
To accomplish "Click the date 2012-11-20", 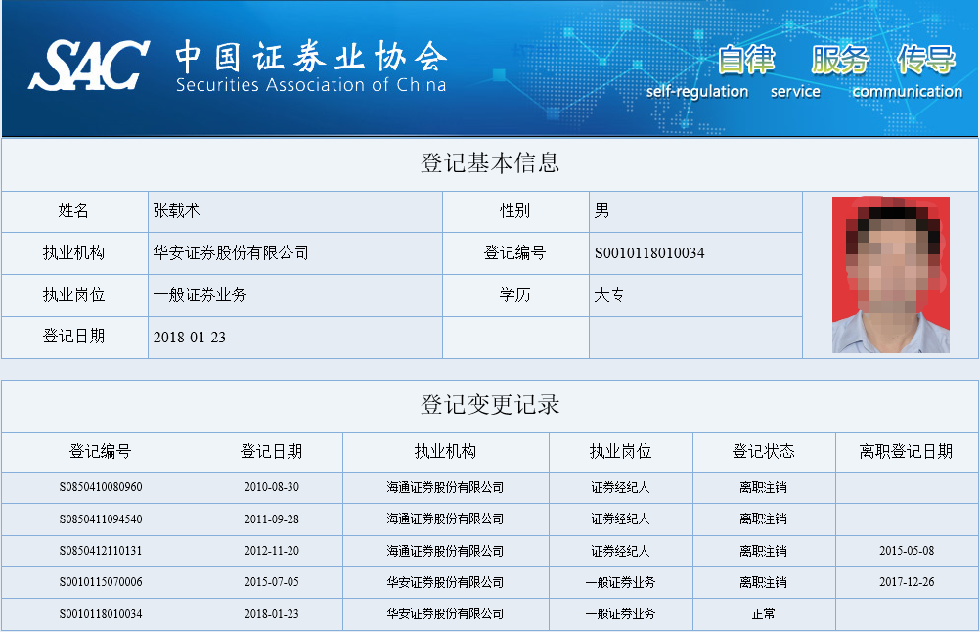I will pos(271,551).
